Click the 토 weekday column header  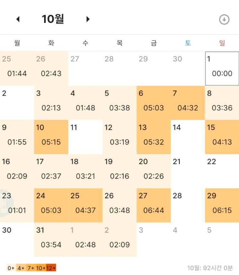pos(188,43)
